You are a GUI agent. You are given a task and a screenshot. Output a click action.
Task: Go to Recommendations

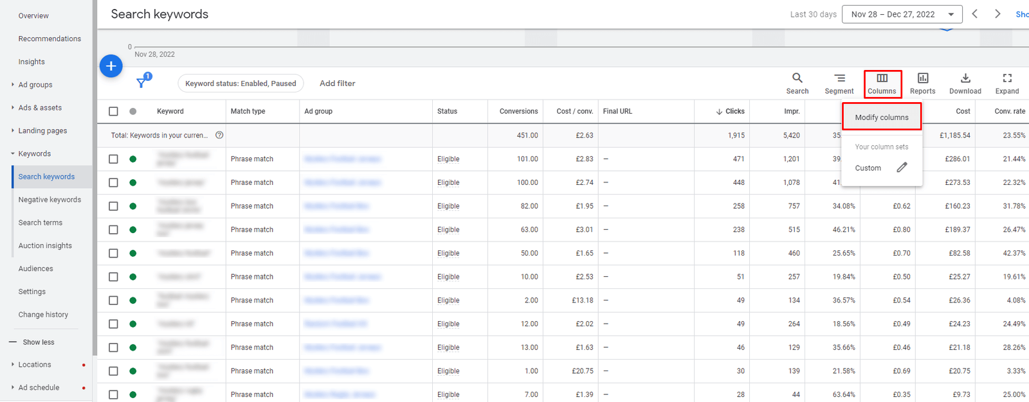(x=50, y=39)
